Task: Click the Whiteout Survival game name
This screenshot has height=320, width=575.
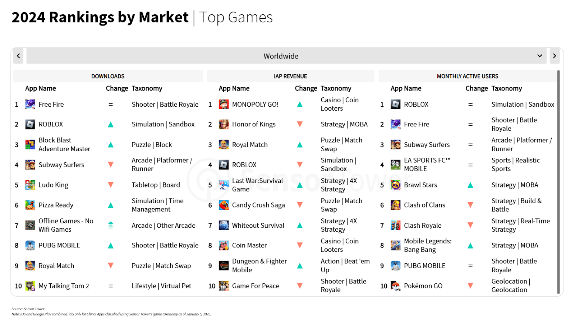Action: point(258,226)
